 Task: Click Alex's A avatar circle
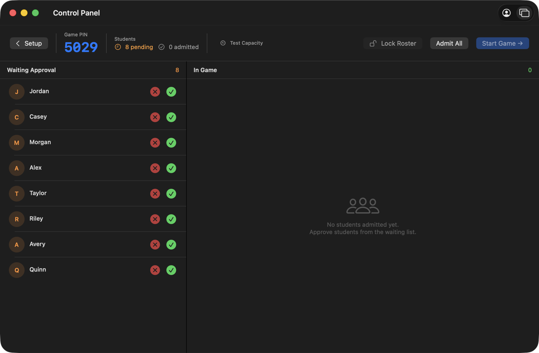click(17, 168)
